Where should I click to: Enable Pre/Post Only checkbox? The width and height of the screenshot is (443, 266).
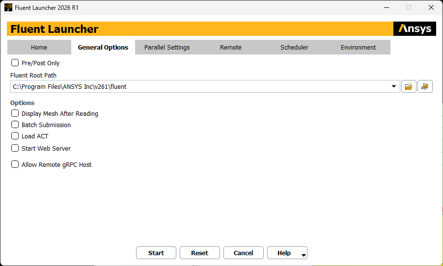[15, 63]
